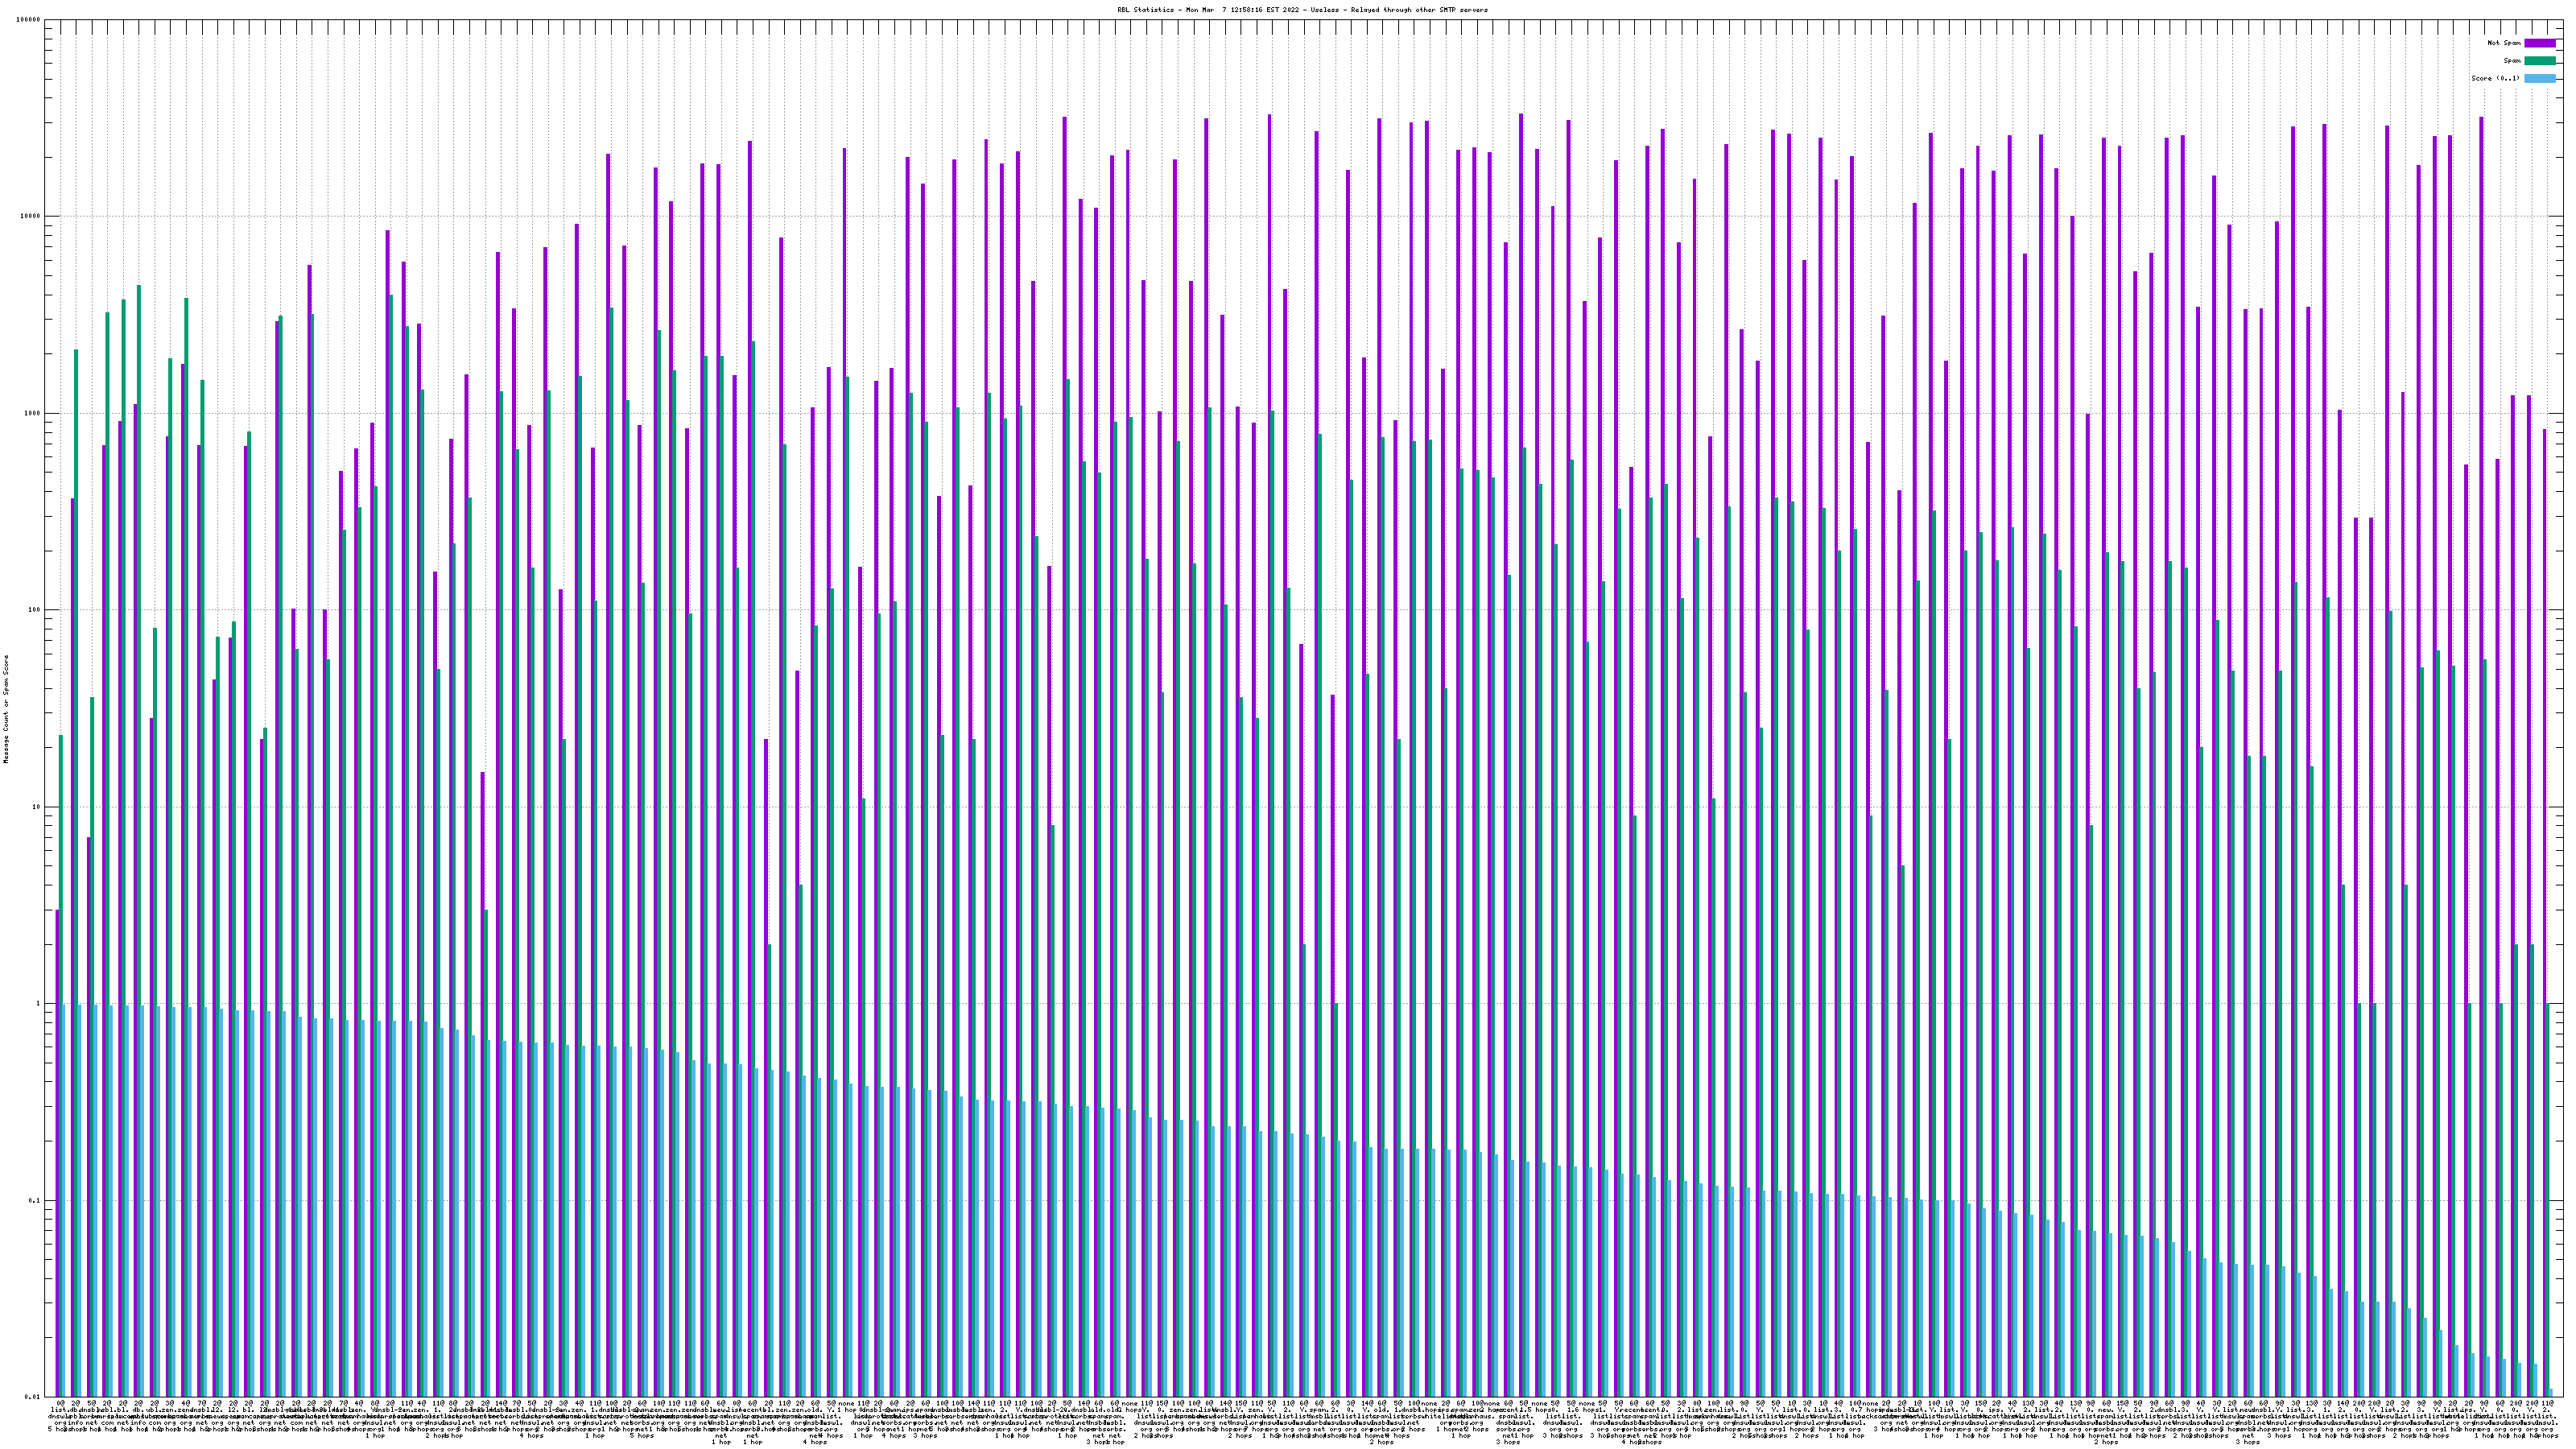The width and height of the screenshot is (2576, 1449).
Task: Click the 0.01 y-axis tick label
Action: [x=33, y=1397]
